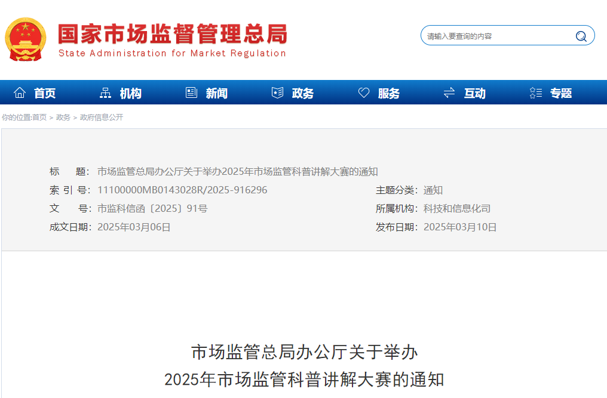Click the heart icon beside 服务

tap(363, 93)
